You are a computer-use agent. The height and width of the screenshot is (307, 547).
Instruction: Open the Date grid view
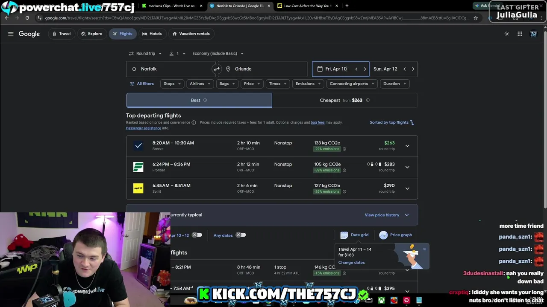coord(354,235)
